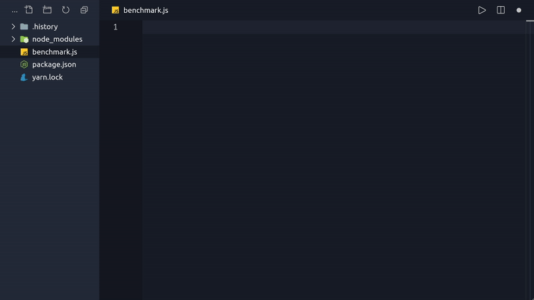Select the node_modules folder row
Screen dimensions: 534x300
click(x=49, y=39)
